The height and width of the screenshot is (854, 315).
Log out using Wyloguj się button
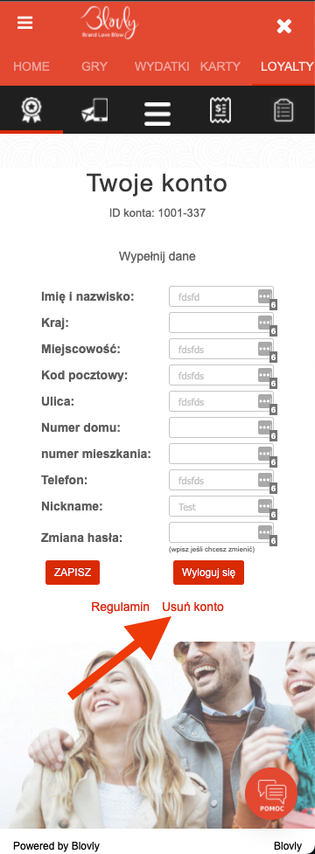(208, 572)
